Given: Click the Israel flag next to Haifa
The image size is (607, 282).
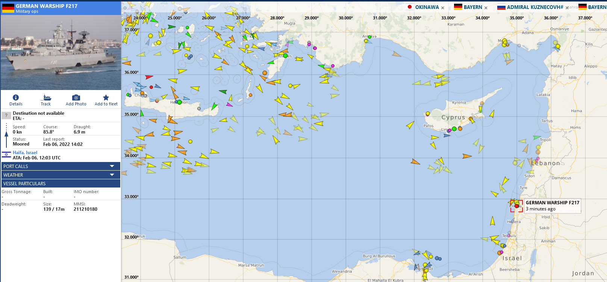Looking at the screenshot, I should click(6, 154).
